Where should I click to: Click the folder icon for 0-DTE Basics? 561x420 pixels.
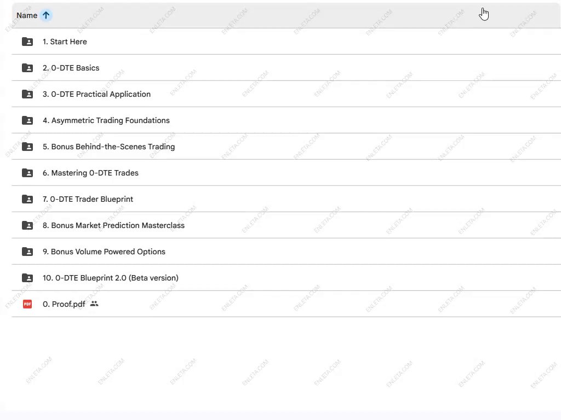pos(27,68)
